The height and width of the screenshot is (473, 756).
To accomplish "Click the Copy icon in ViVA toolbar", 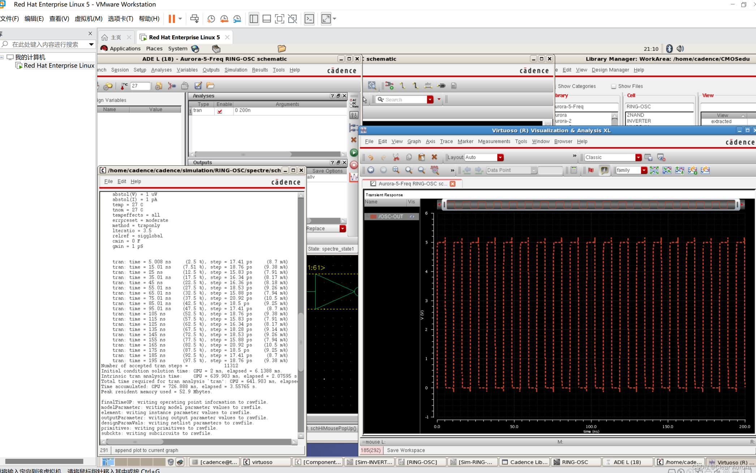I will pyautogui.click(x=409, y=157).
